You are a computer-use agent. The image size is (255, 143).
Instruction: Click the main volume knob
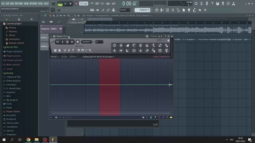(x=53, y=4)
